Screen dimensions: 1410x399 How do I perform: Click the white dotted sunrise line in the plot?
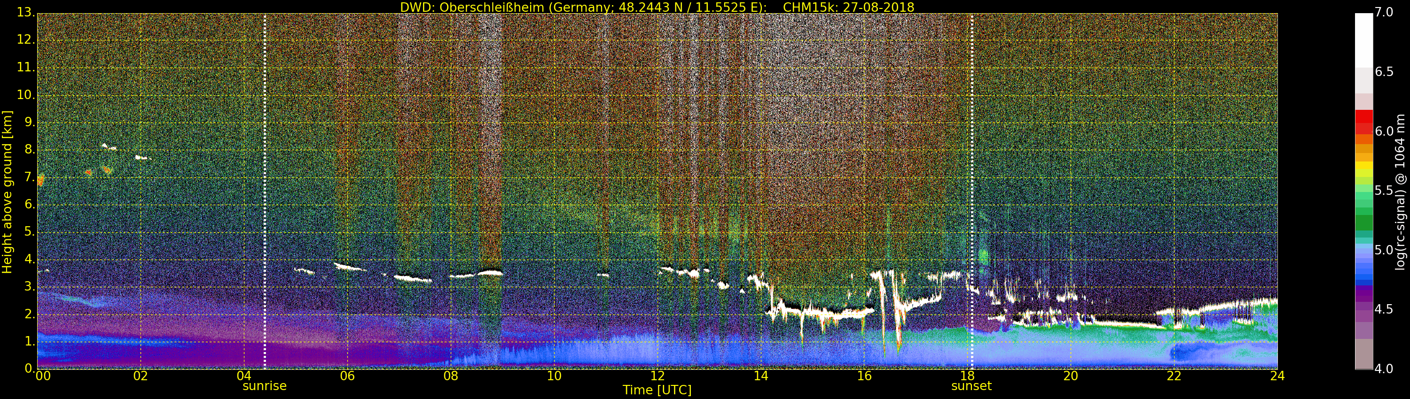pyautogui.click(x=265, y=192)
